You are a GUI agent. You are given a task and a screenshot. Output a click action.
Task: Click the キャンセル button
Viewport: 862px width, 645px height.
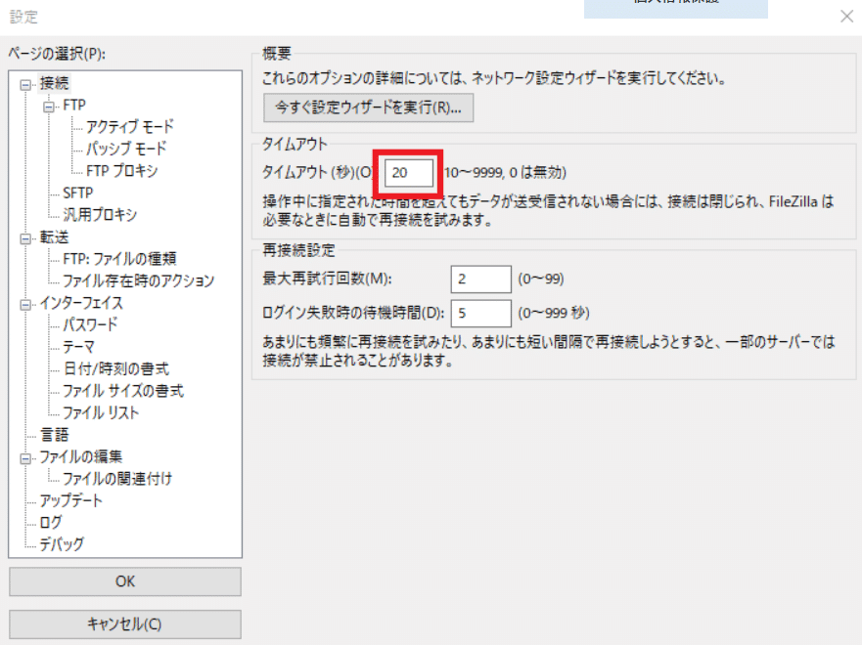pos(124,624)
